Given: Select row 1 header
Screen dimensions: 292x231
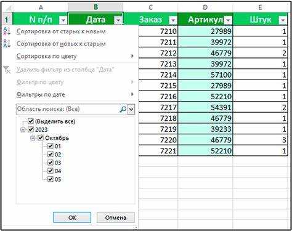Looking at the screenshot, I should 7,20.
